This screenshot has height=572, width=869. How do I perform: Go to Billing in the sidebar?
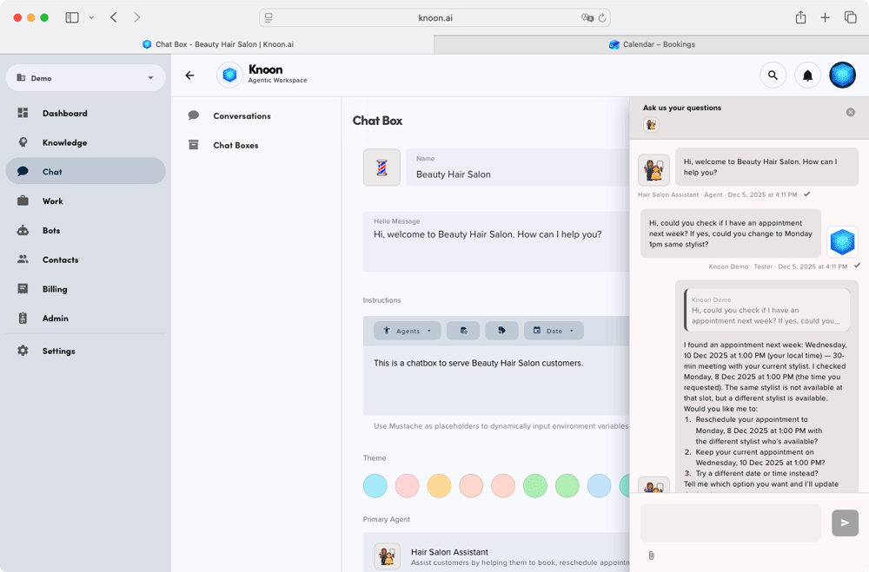coord(85,289)
